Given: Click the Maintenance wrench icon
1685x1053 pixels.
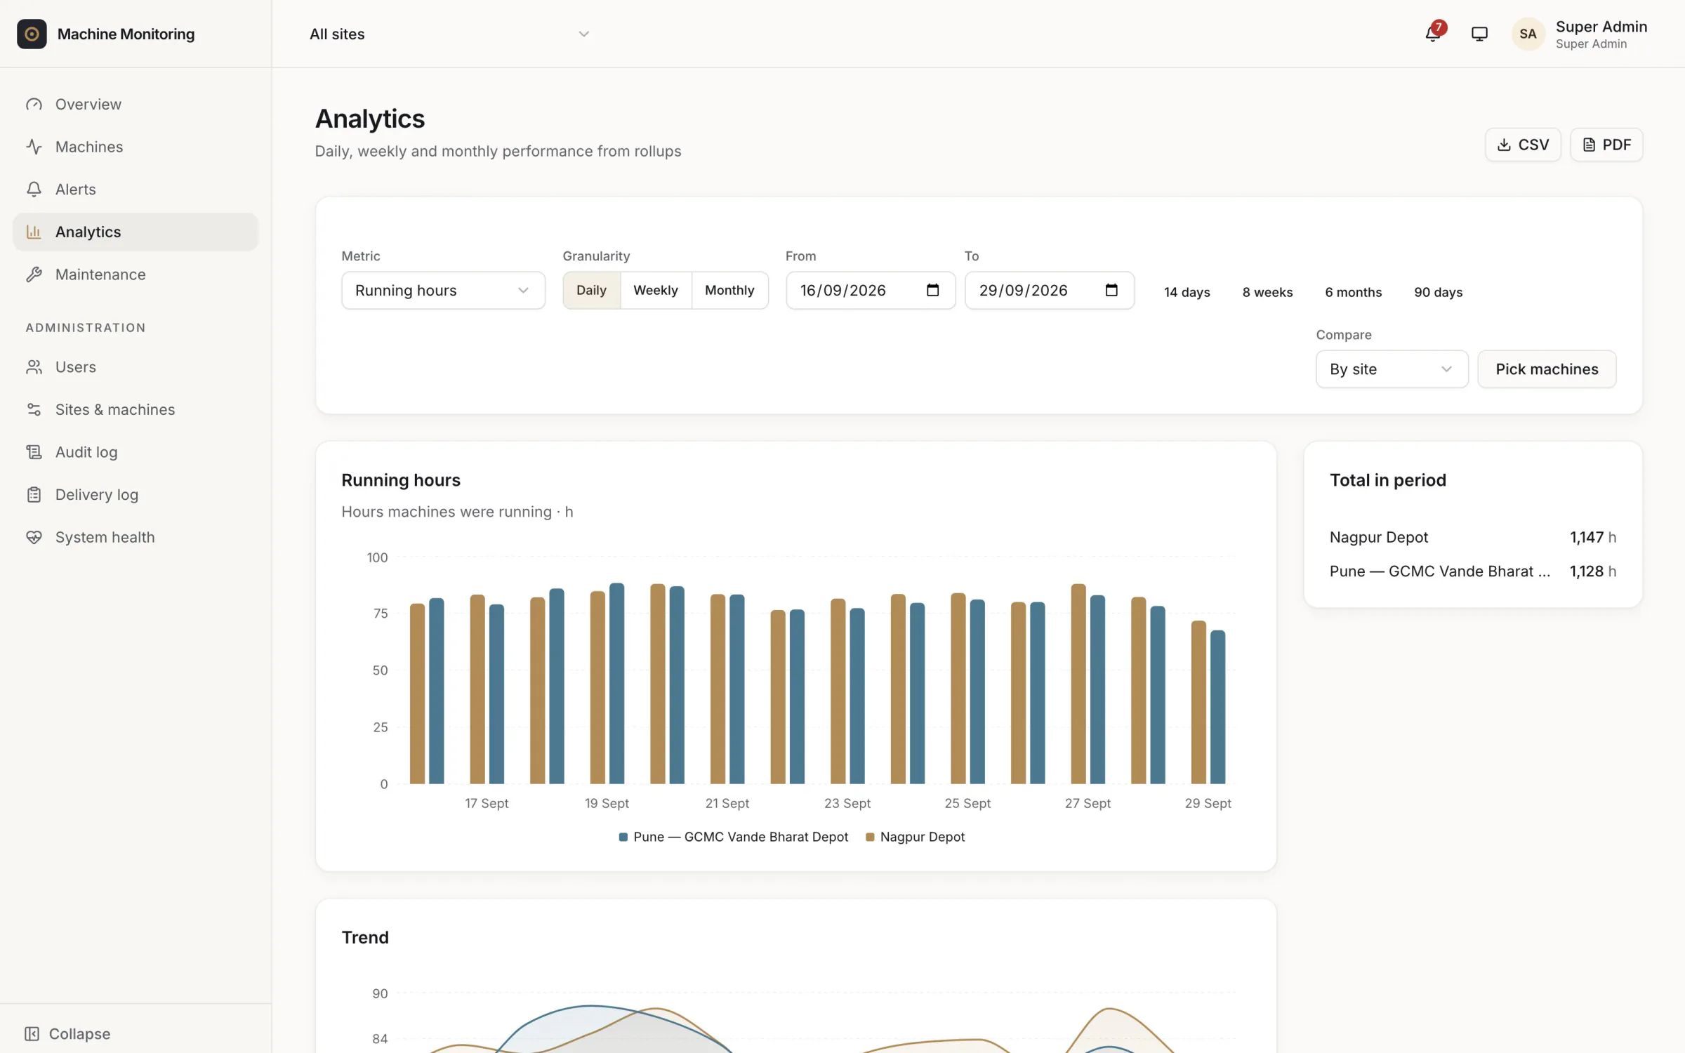Looking at the screenshot, I should [x=34, y=274].
